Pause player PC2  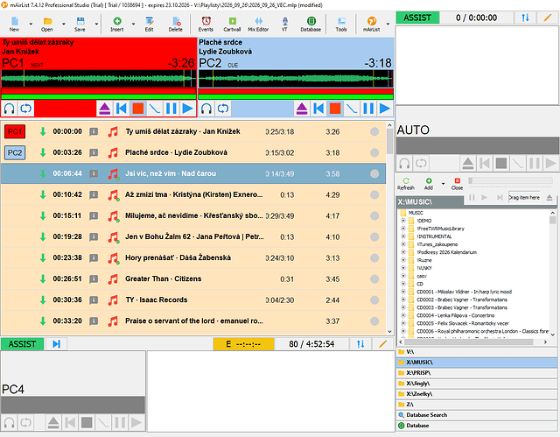[368, 109]
